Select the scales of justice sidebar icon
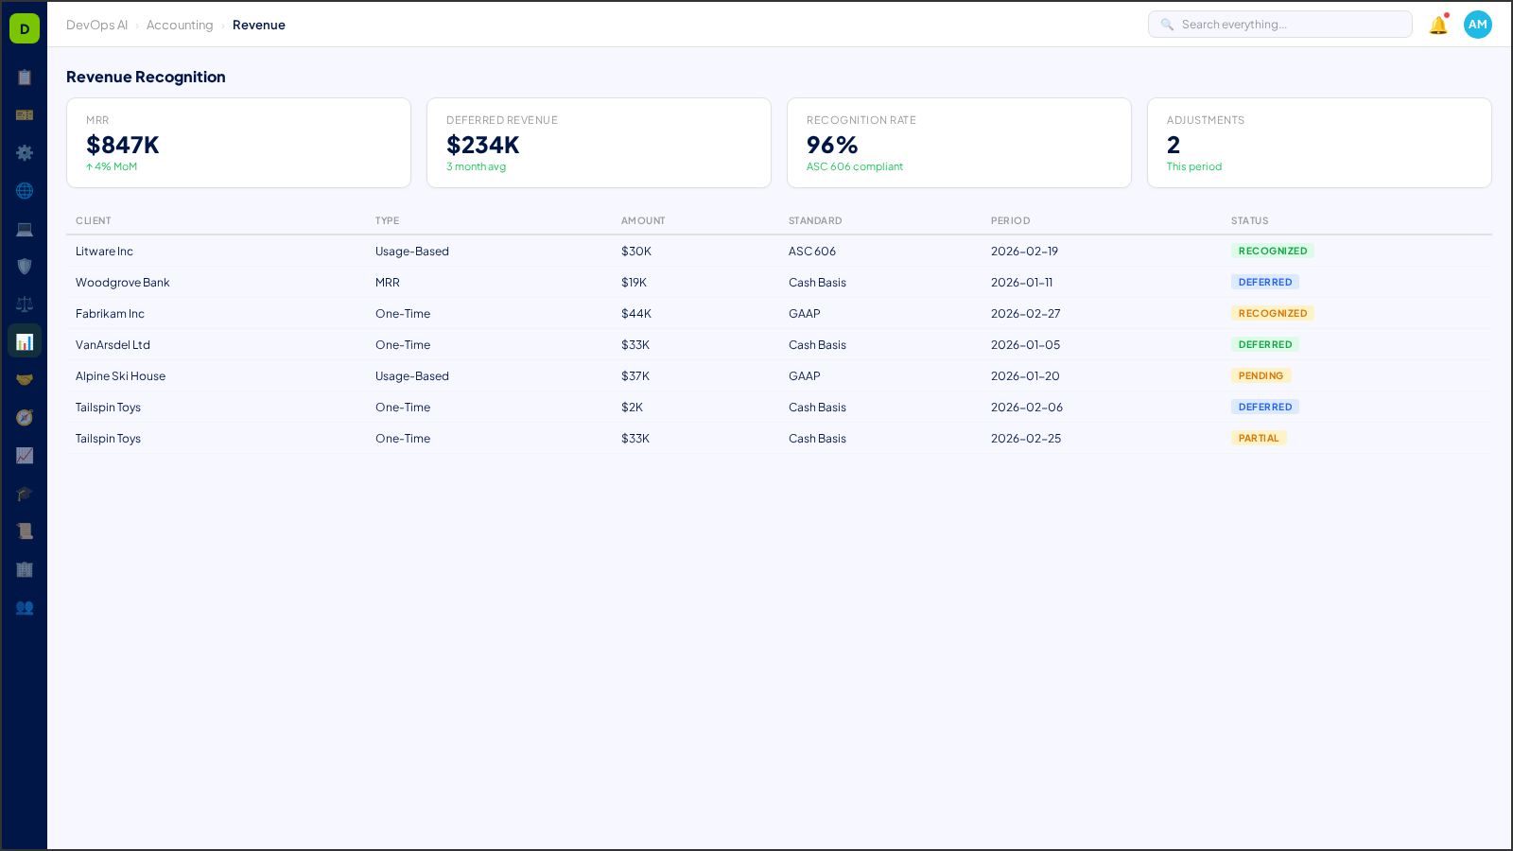The width and height of the screenshot is (1513, 851). [25, 303]
